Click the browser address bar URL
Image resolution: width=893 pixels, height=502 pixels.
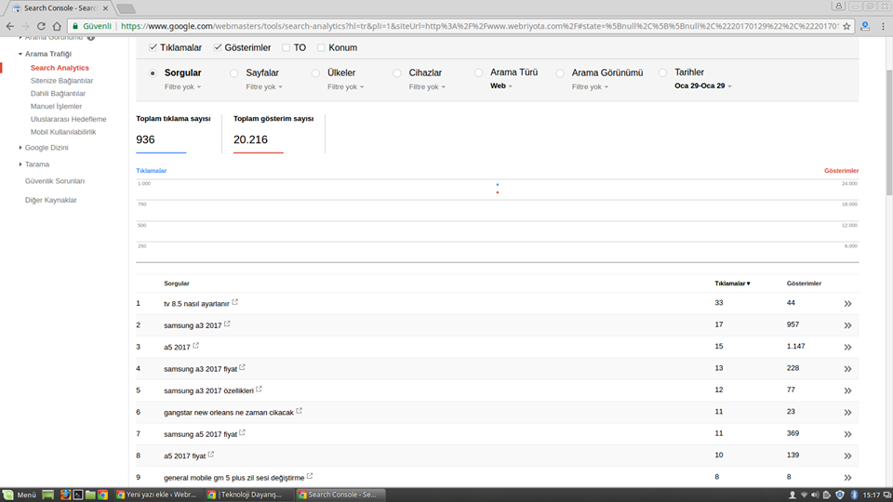(x=478, y=26)
